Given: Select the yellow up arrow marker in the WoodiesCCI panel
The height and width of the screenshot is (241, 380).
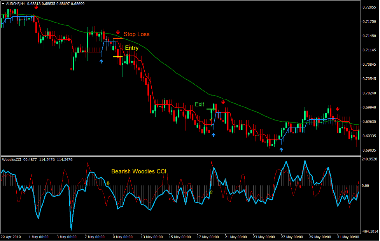Looking at the screenshot, I should 211,192.
